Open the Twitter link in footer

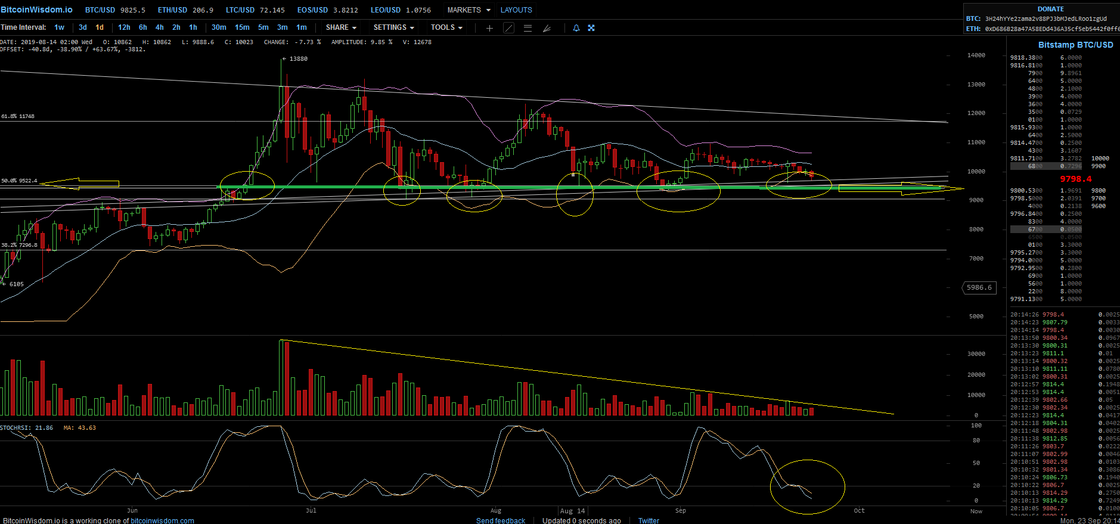[x=649, y=520]
